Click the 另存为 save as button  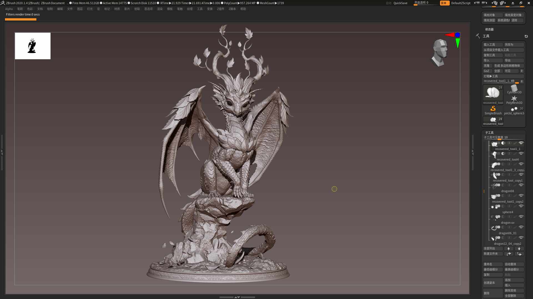514,45
